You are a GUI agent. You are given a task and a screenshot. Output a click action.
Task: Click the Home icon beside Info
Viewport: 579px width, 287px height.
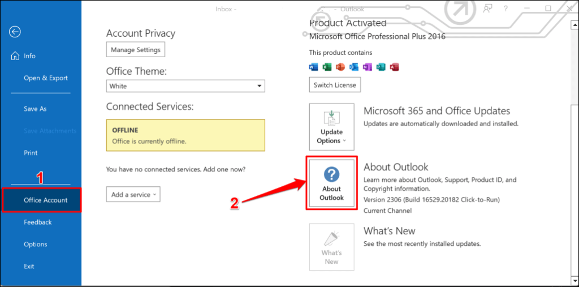pos(15,56)
